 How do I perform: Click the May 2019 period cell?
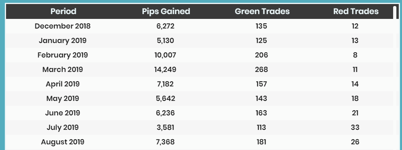click(x=62, y=99)
